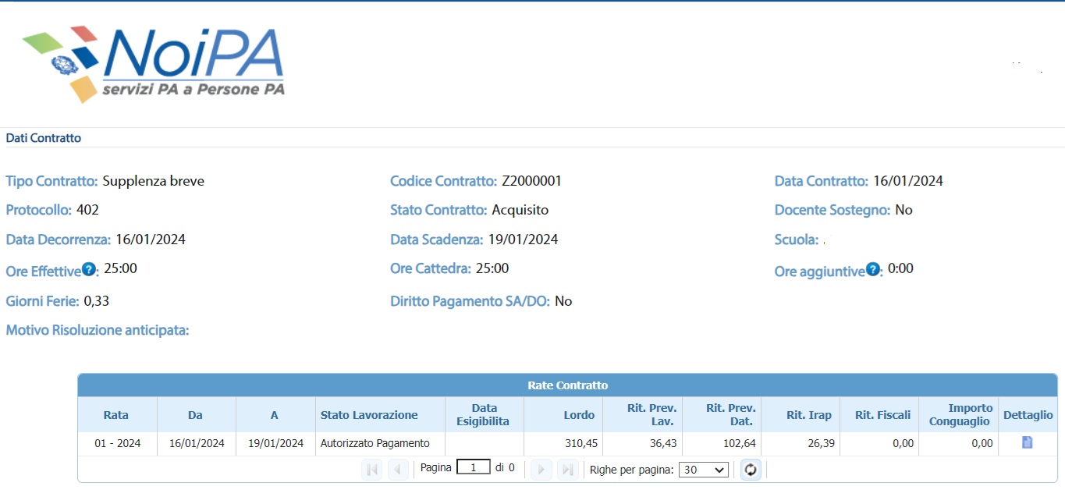This screenshot has height=504, width=1065.
Task: Click the Pagina number input field
Action: tap(473, 468)
